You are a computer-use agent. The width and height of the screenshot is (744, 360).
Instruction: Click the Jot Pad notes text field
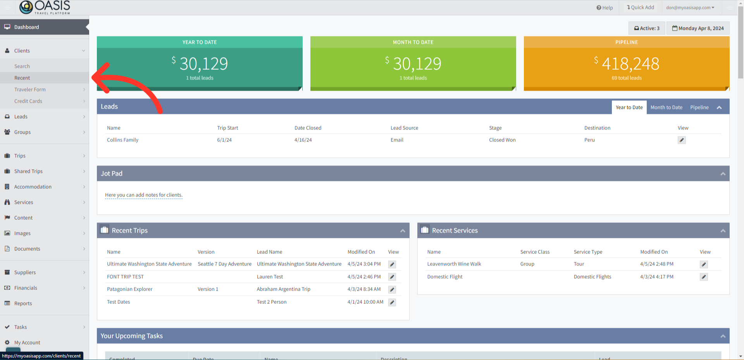tap(143, 195)
